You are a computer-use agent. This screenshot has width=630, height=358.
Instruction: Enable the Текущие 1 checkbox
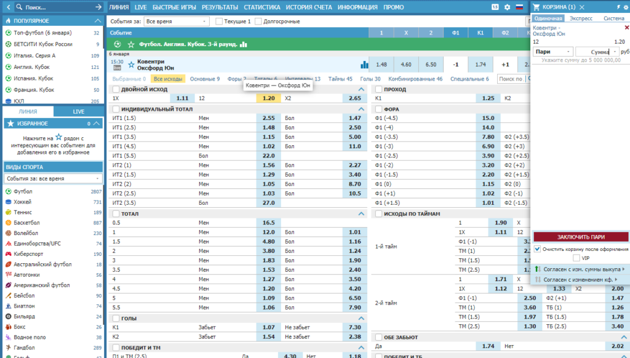click(x=219, y=22)
